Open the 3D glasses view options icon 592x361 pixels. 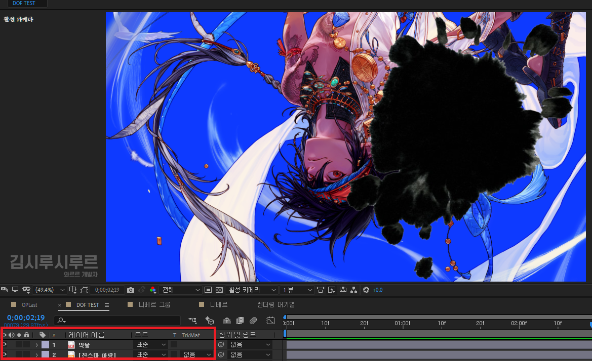[x=26, y=290]
